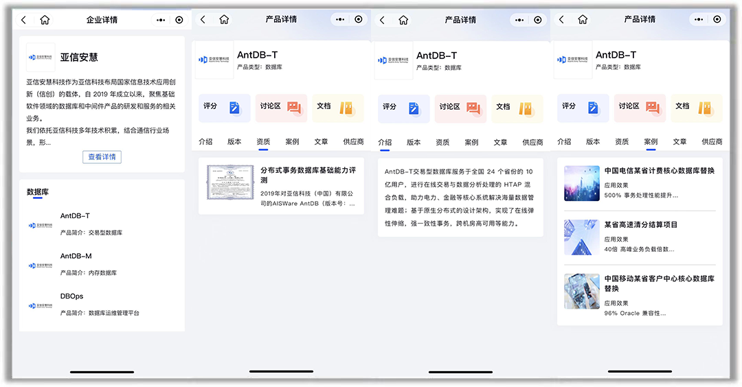The image size is (742, 387).
Task: Tap the target icon in the 资质 product screen
Action: click(x=359, y=19)
